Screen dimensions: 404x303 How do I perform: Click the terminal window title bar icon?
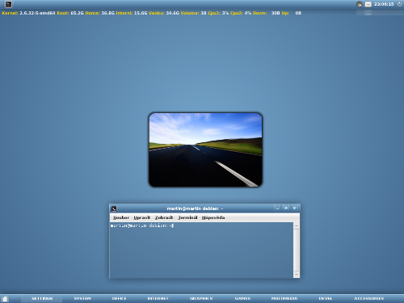click(114, 208)
